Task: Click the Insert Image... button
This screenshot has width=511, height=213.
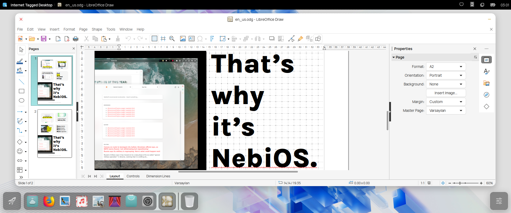Action: tap(446, 93)
